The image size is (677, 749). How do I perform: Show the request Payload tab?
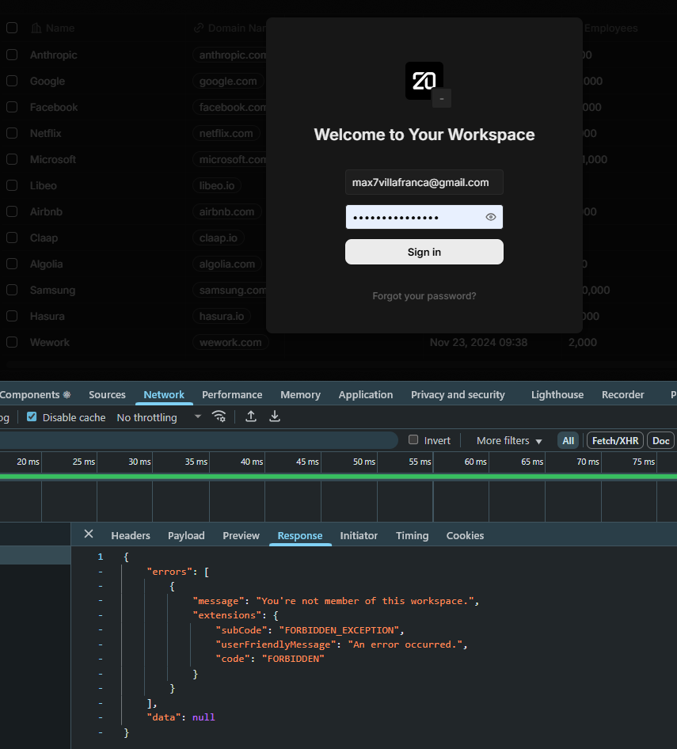pyautogui.click(x=186, y=535)
